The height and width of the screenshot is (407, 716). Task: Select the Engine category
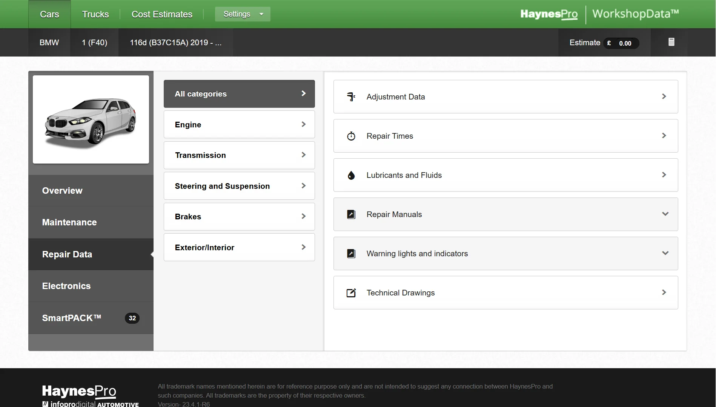tap(239, 124)
